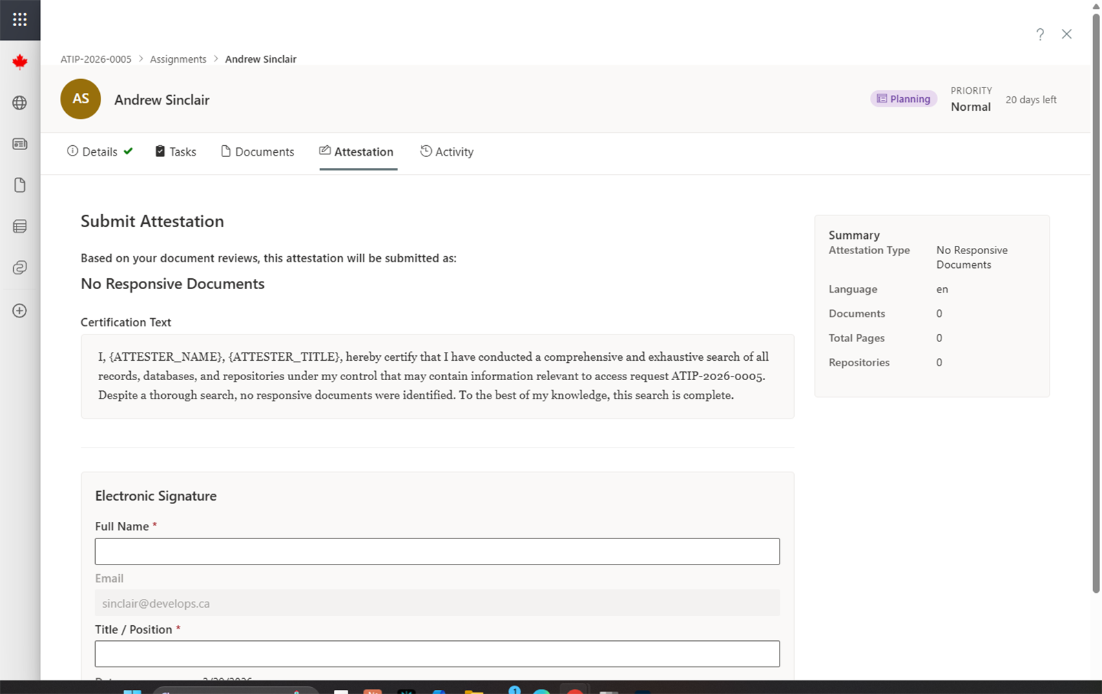The width and height of the screenshot is (1102, 694).
Task: Switch to the Details tab
Action: coord(99,152)
